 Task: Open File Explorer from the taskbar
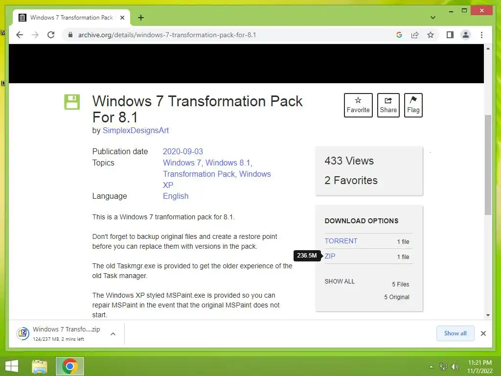40,366
